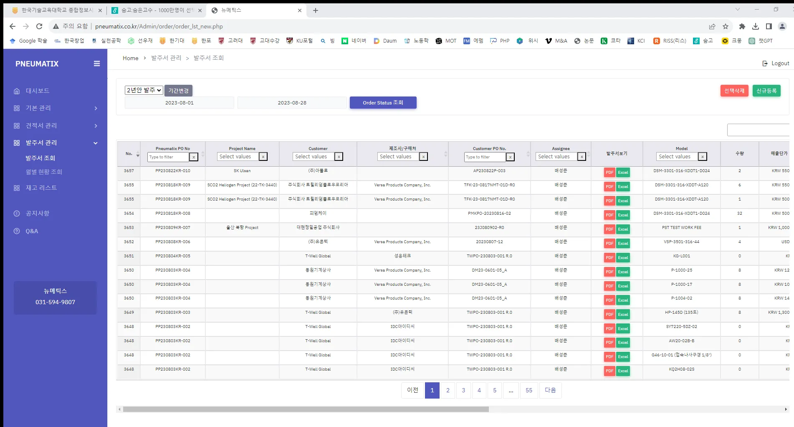794x427 pixels.
Task: Open Model Select values dropdown
Action: 677,157
